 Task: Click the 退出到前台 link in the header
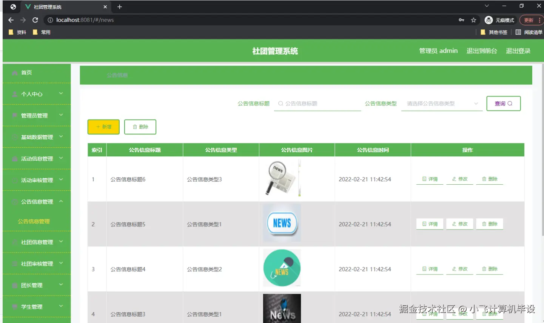[x=482, y=51]
